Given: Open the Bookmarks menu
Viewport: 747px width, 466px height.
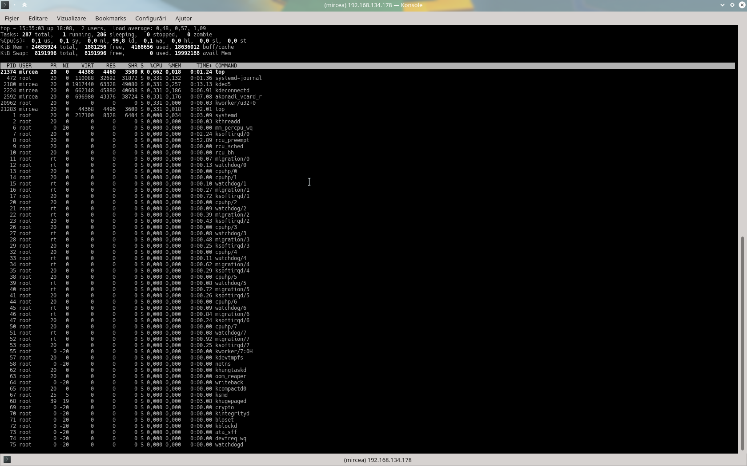Looking at the screenshot, I should tap(110, 18).
